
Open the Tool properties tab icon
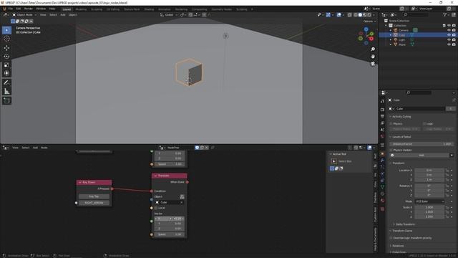tap(382, 101)
